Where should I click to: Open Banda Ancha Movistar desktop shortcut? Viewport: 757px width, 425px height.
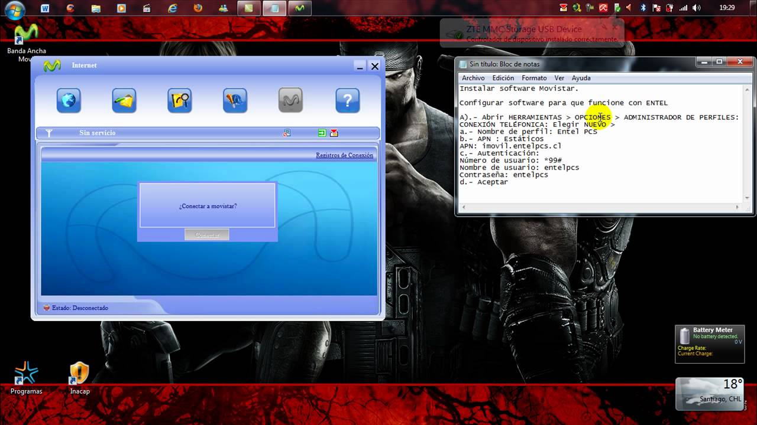tap(26, 43)
